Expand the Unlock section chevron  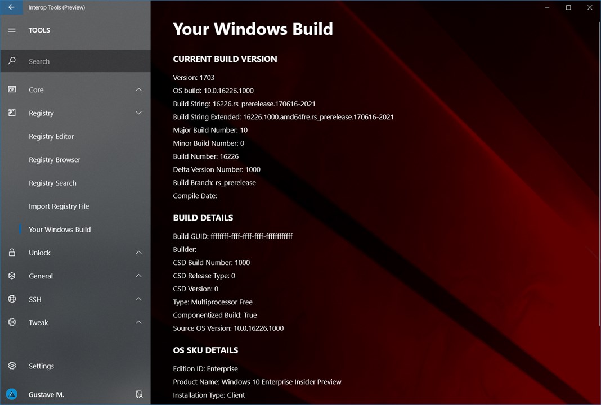[139, 253]
